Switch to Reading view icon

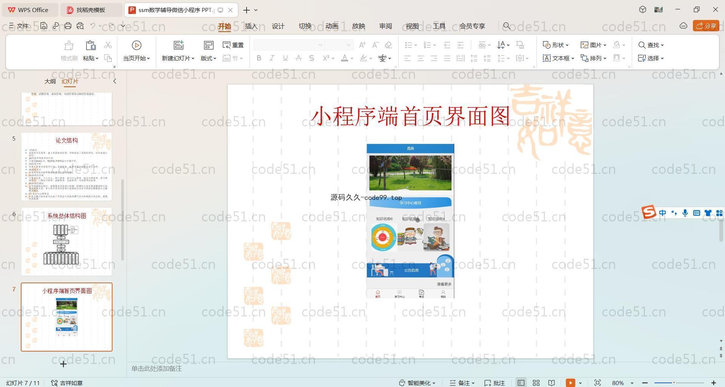coord(551,383)
